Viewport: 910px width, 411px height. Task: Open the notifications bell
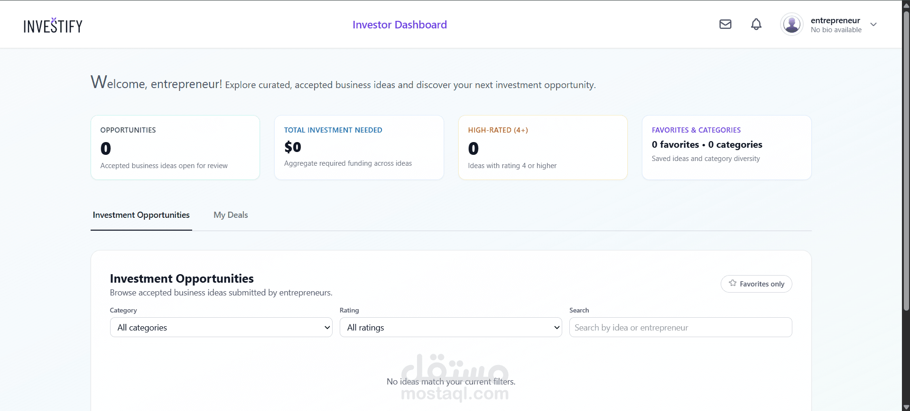(x=756, y=24)
